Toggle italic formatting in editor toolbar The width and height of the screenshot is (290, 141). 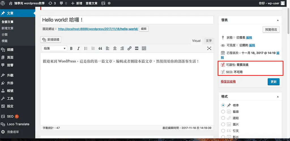(x=78, y=48)
